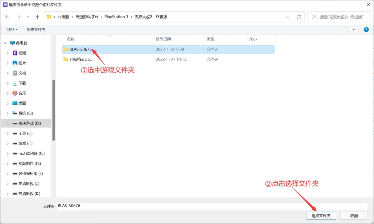The width and height of the screenshot is (374, 224).
Task: Go forward with the right arrow button
Action: pyautogui.click(x=18, y=17)
